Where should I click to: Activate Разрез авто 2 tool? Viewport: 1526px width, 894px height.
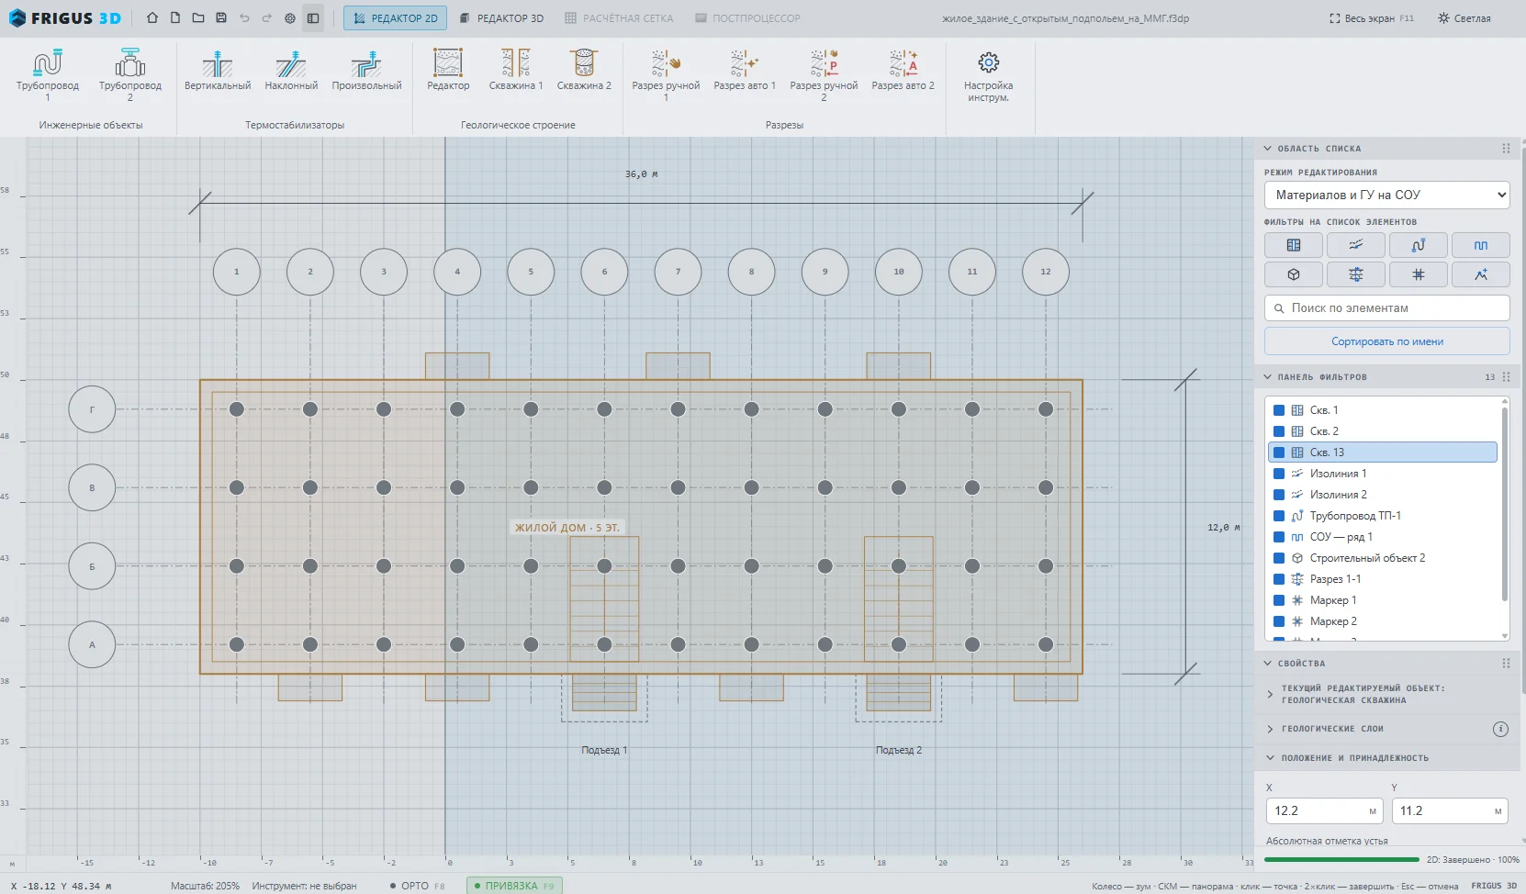tap(903, 71)
